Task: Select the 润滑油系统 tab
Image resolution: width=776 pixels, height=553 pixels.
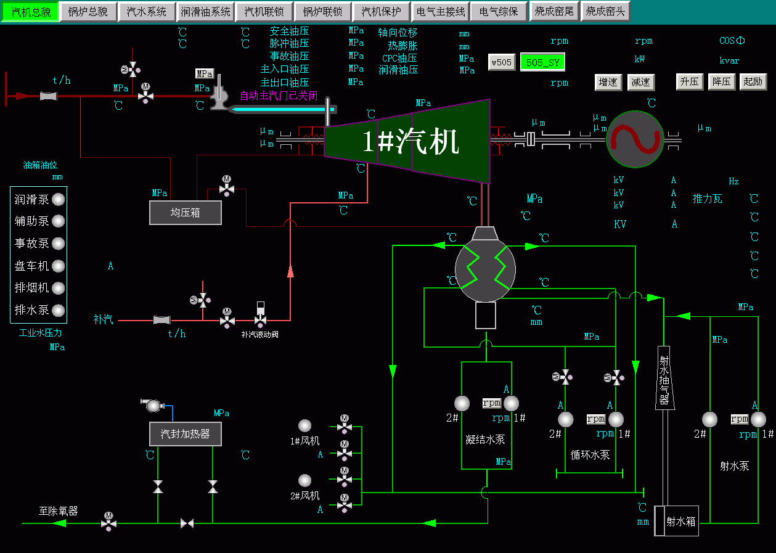Action: point(205,12)
